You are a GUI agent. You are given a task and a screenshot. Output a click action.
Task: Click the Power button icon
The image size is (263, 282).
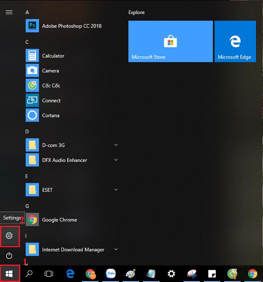pos(9,256)
